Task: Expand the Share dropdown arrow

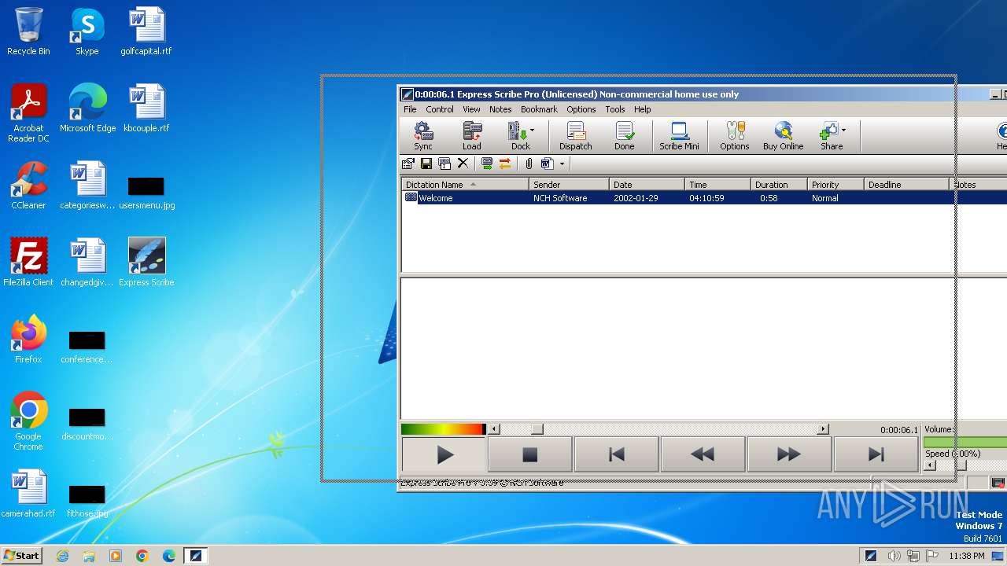Action: coord(844,130)
